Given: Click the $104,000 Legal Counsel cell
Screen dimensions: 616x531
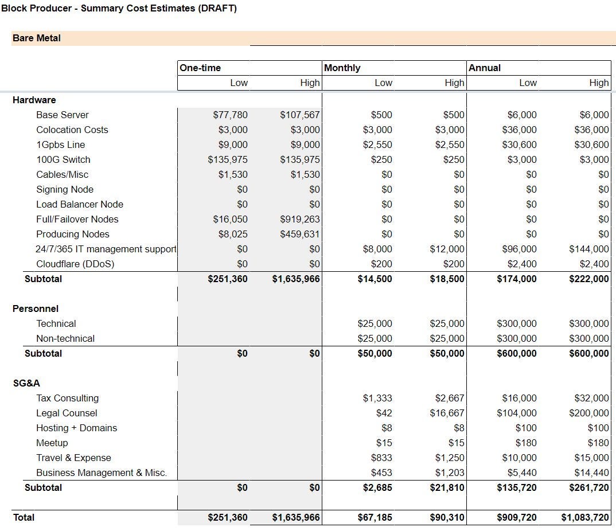Looking at the screenshot, I should pyautogui.click(x=517, y=413).
